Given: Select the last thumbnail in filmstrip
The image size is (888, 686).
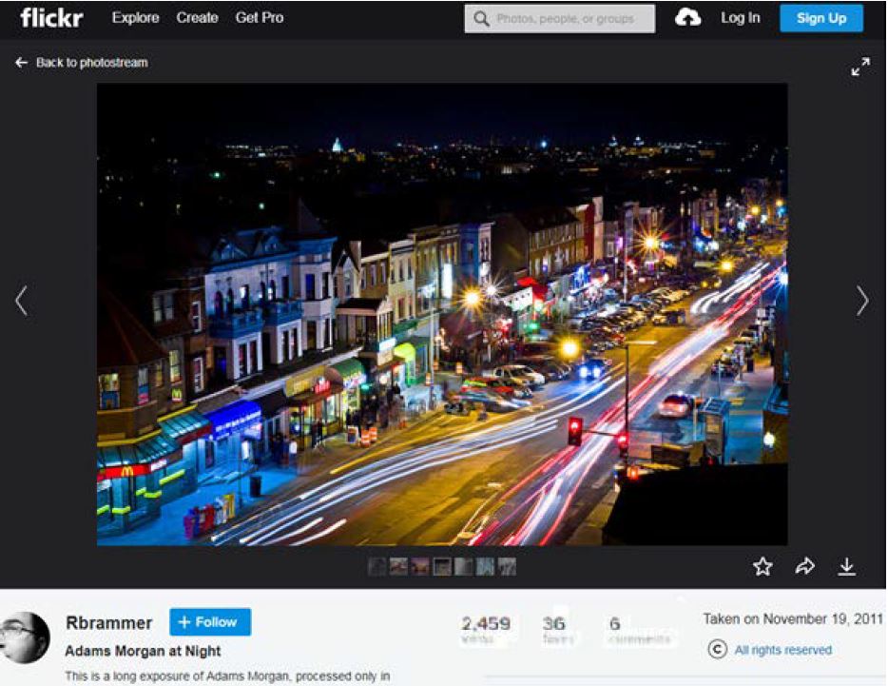Looking at the screenshot, I should [508, 567].
